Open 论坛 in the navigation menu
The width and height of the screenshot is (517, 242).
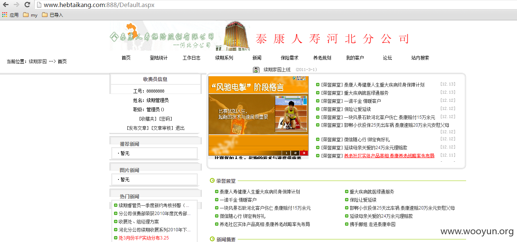tap(387, 58)
